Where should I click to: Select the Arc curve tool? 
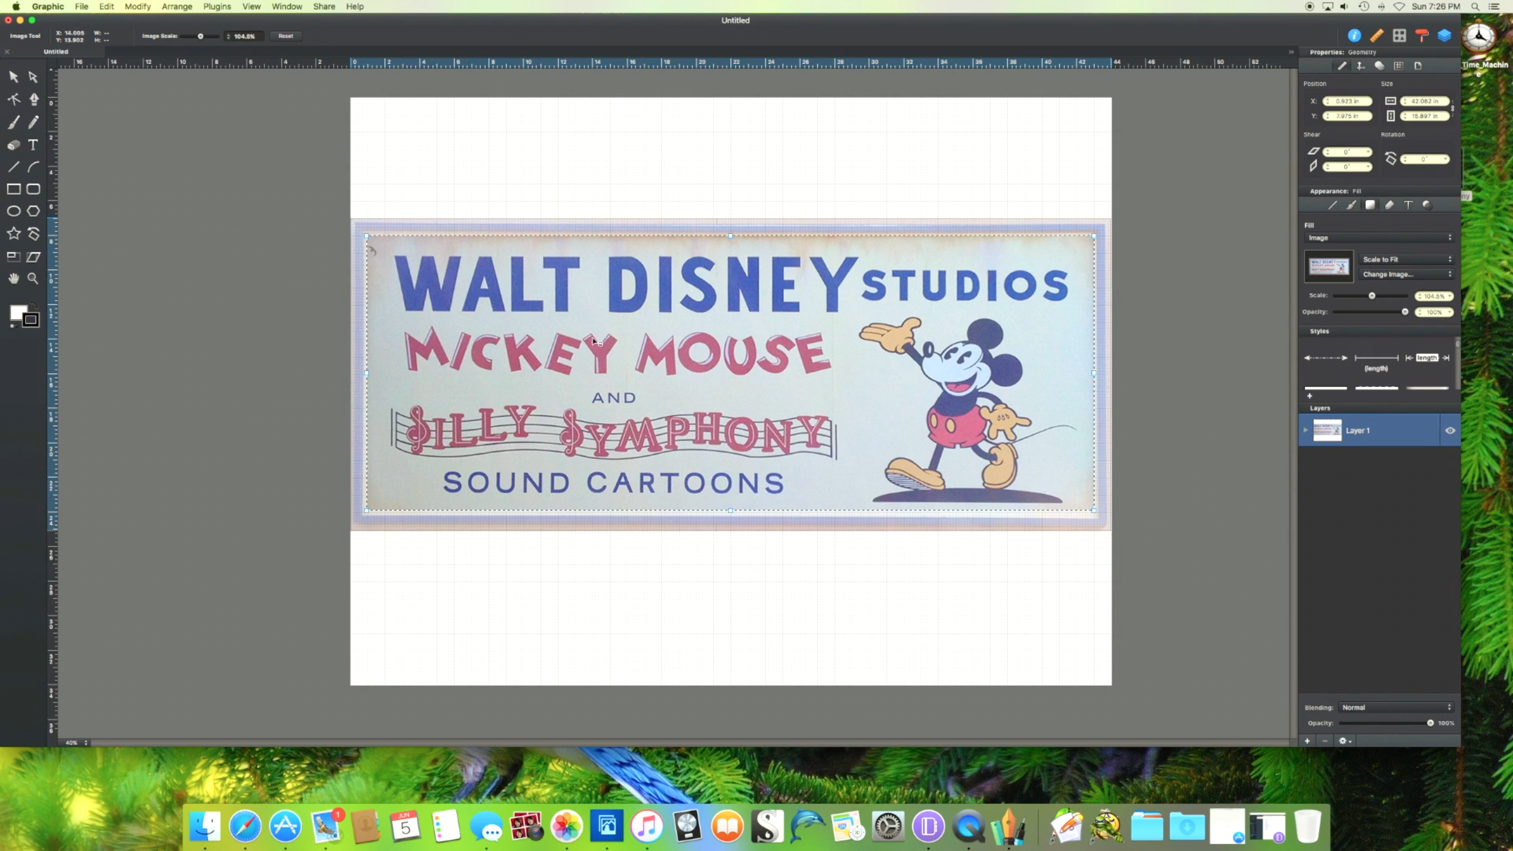point(33,167)
